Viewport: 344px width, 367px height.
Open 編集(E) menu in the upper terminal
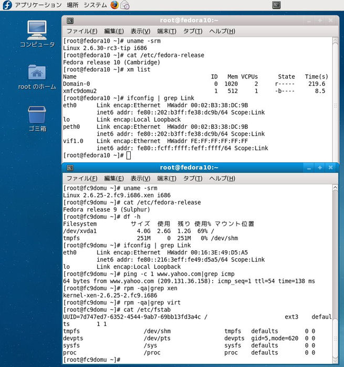tap(114, 31)
